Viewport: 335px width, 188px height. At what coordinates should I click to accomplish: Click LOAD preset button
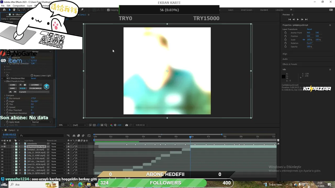click(13, 85)
